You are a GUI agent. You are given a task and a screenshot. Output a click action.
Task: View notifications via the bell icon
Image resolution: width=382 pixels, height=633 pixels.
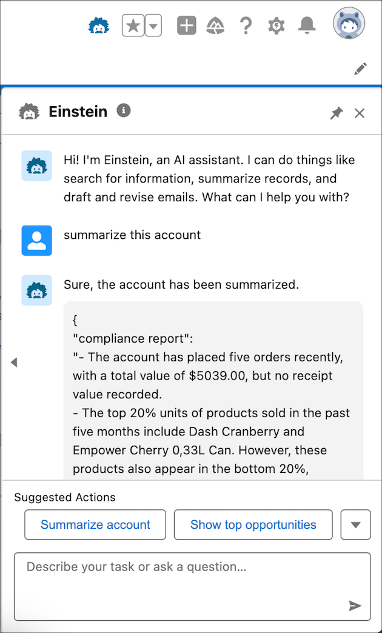[x=306, y=25]
